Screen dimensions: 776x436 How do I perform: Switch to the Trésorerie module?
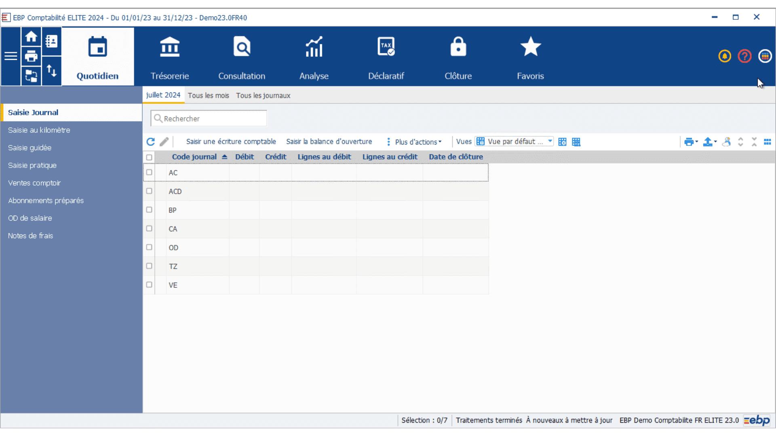(x=170, y=57)
